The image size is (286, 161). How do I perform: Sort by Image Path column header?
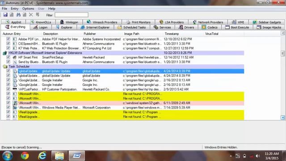point(143,34)
